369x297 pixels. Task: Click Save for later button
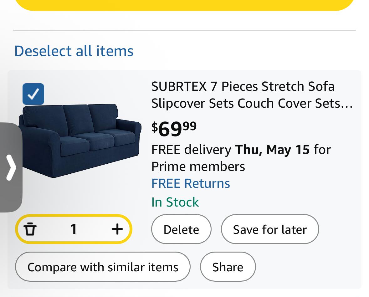270,229
